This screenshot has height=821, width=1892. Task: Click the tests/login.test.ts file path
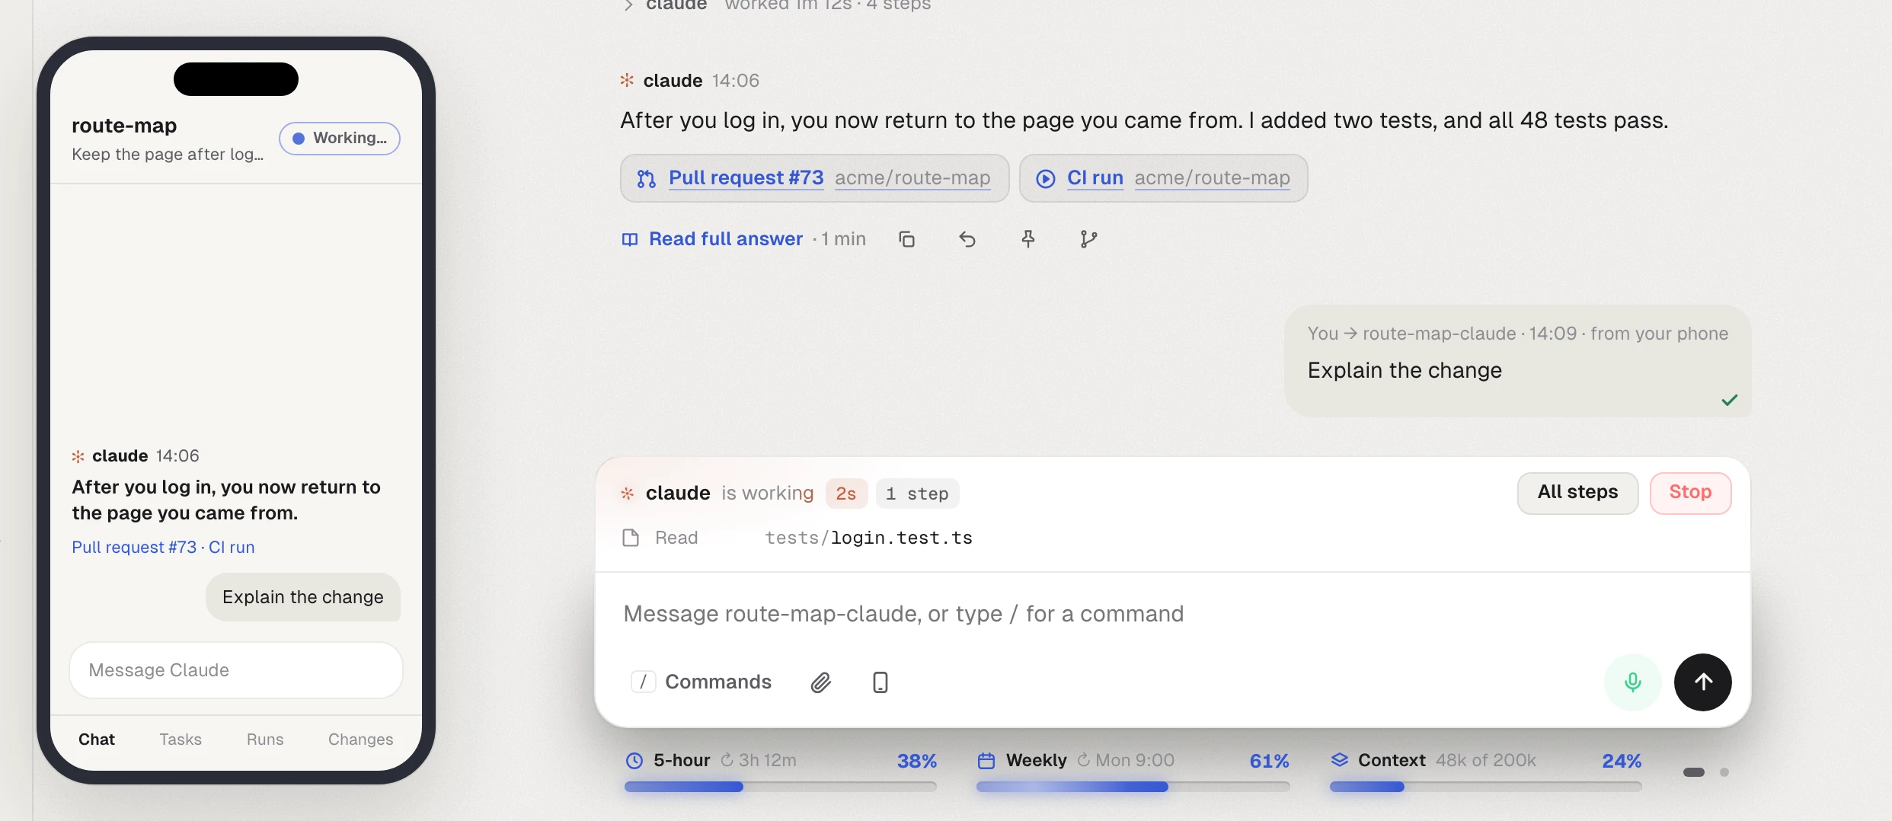point(868,538)
